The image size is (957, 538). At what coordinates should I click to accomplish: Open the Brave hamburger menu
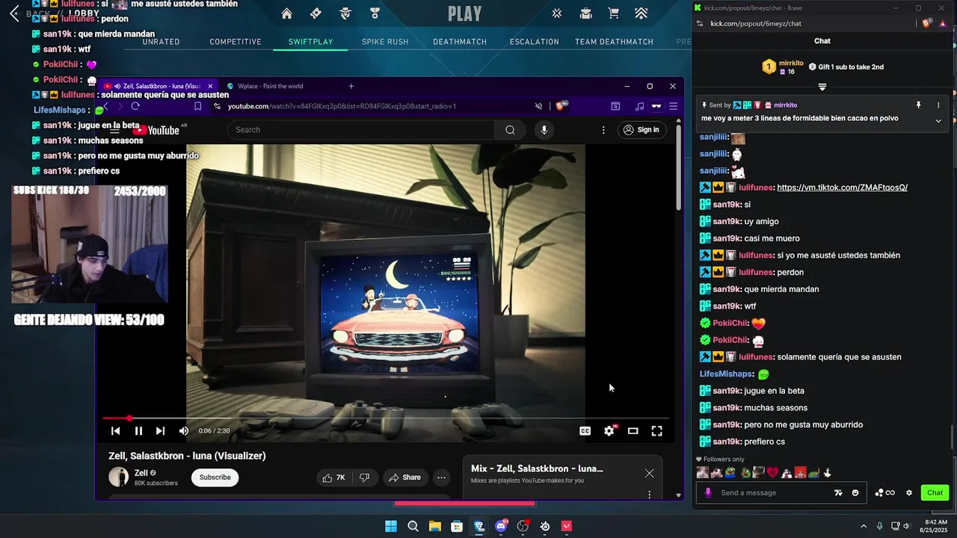(673, 106)
